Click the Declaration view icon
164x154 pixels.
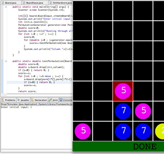[x=32, y=100]
